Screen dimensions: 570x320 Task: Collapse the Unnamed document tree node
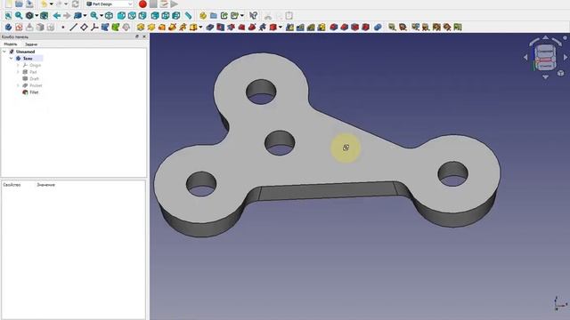pos(4,52)
